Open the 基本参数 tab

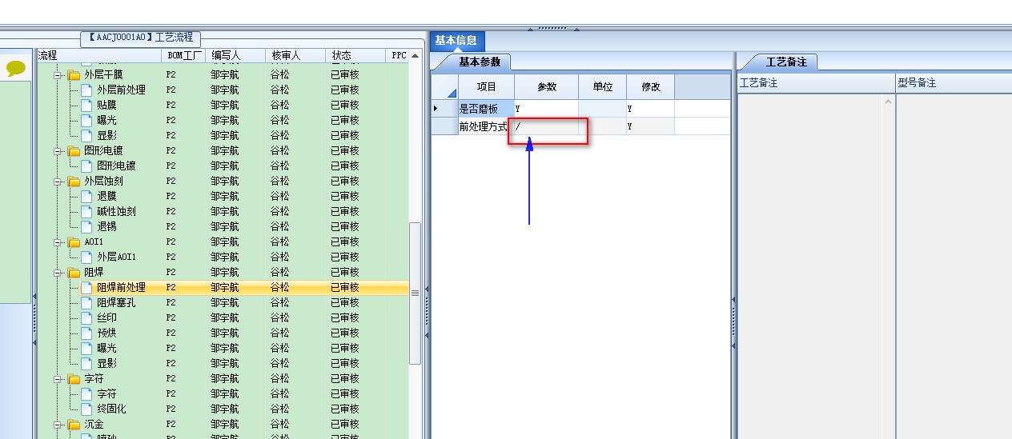pyautogui.click(x=479, y=62)
